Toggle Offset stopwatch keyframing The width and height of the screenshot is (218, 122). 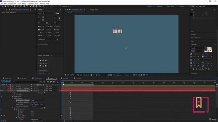point(18,116)
